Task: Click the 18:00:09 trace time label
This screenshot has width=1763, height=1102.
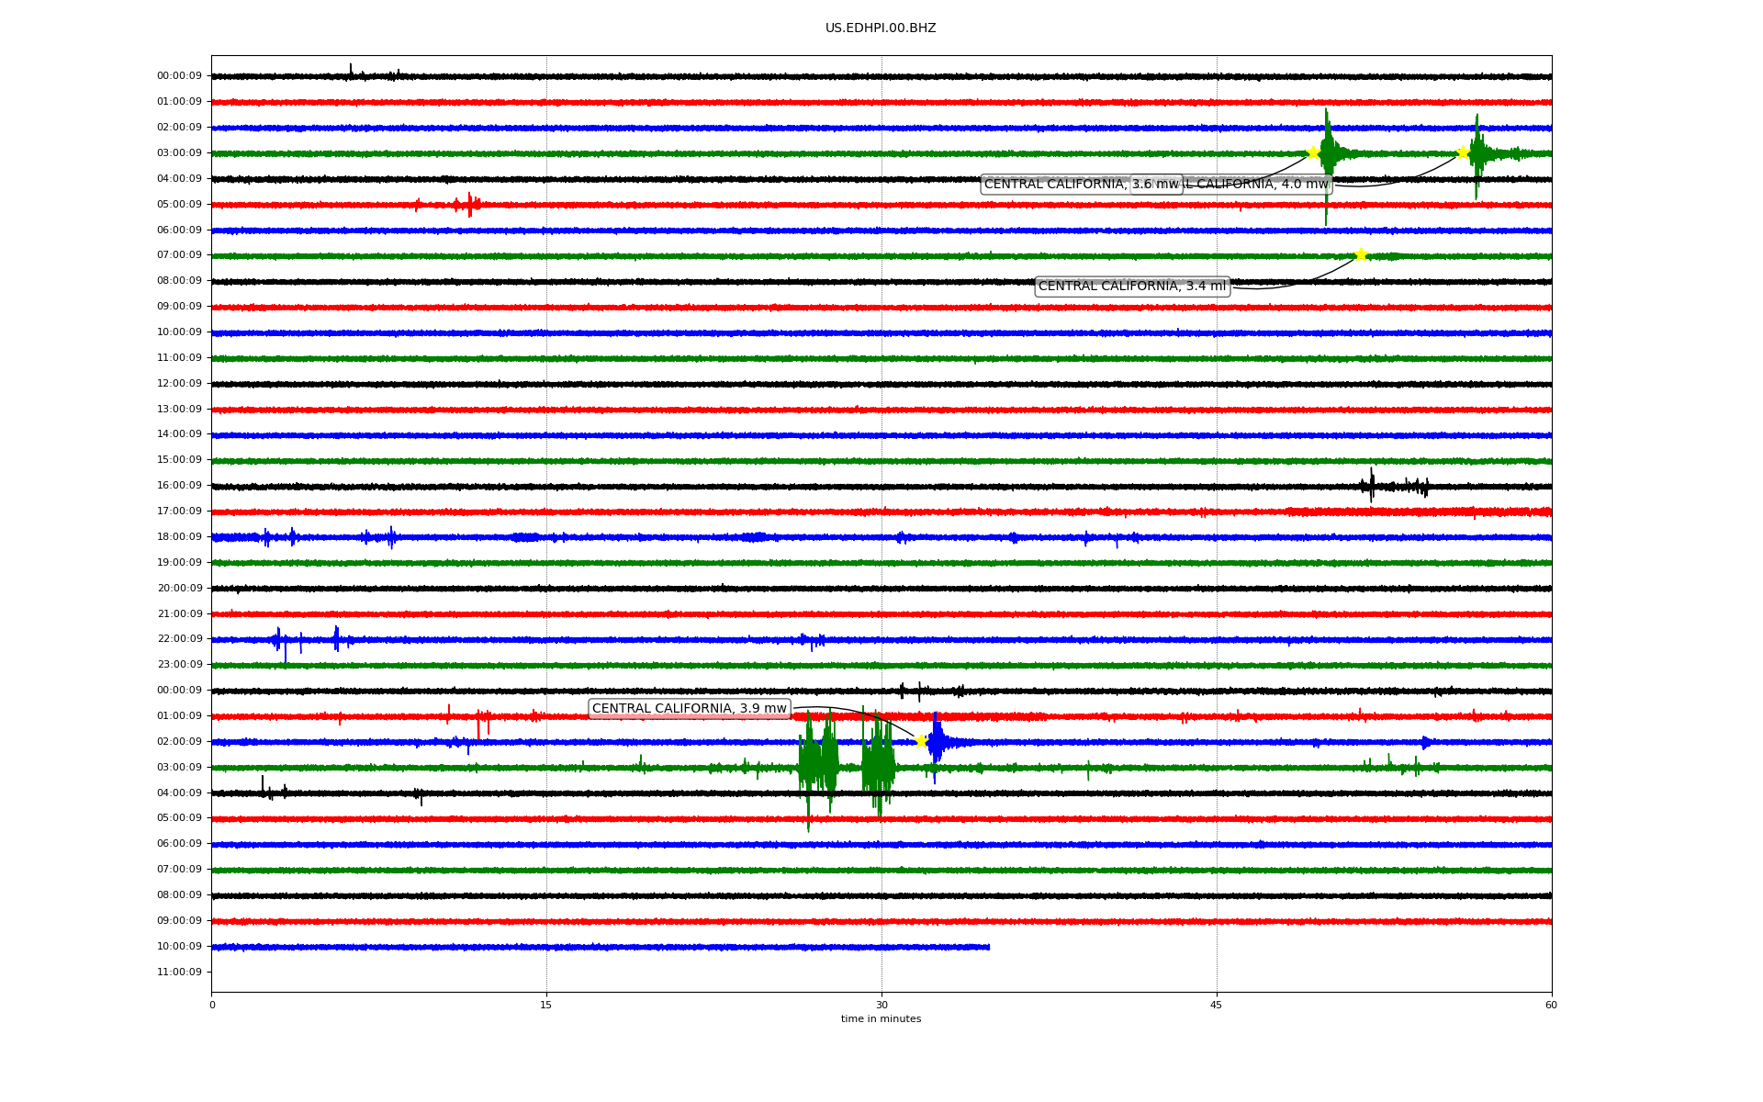Action: [179, 536]
